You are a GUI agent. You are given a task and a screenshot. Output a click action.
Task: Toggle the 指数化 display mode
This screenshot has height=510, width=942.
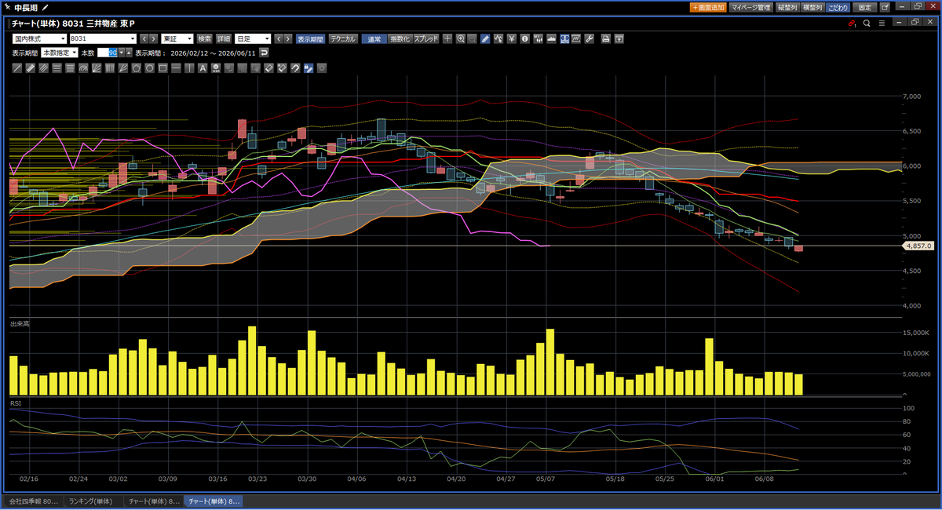400,38
